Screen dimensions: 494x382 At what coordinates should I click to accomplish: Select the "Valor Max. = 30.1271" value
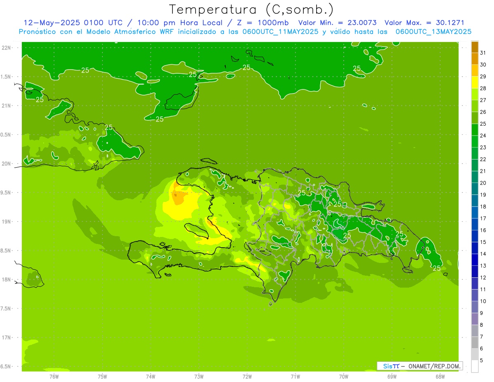coord(424,23)
